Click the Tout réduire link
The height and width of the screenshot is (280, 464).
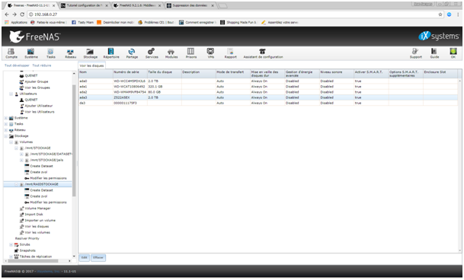point(42,65)
